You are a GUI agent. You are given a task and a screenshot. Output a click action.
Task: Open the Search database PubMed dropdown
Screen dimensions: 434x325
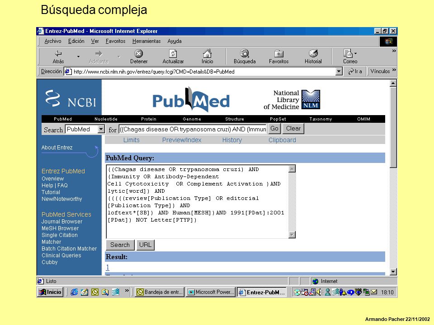(x=101, y=129)
